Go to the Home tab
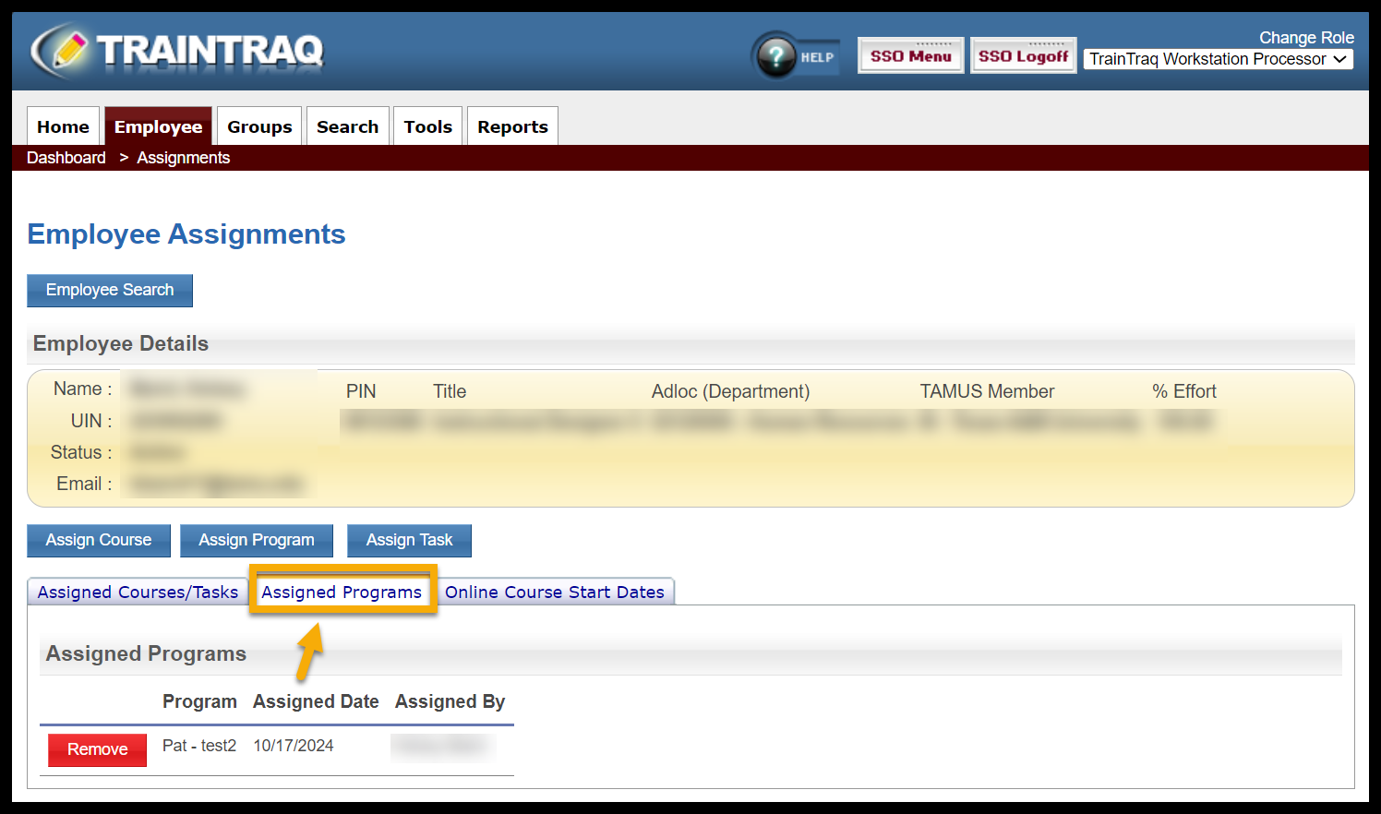 point(63,126)
